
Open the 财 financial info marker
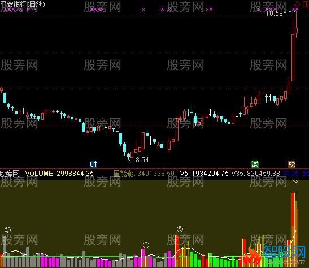(93, 164)
